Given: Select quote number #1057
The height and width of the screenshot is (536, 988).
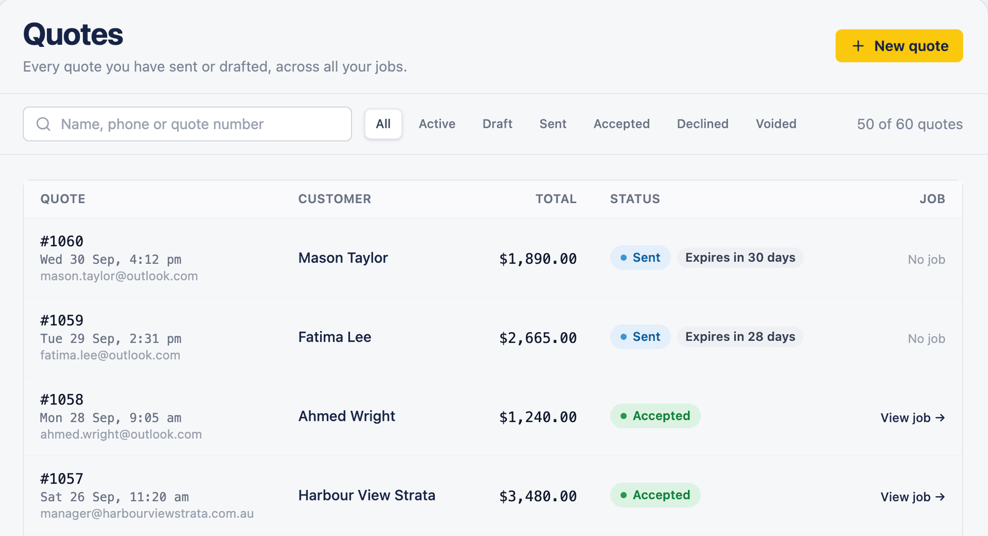Looking at the screenshot, I should pos(62,479).
